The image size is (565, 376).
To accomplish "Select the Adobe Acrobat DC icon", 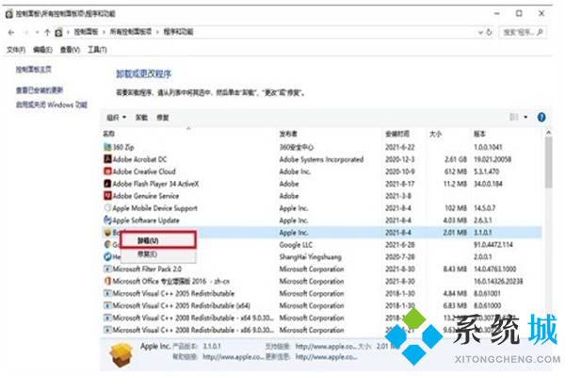I will point(107,159).
